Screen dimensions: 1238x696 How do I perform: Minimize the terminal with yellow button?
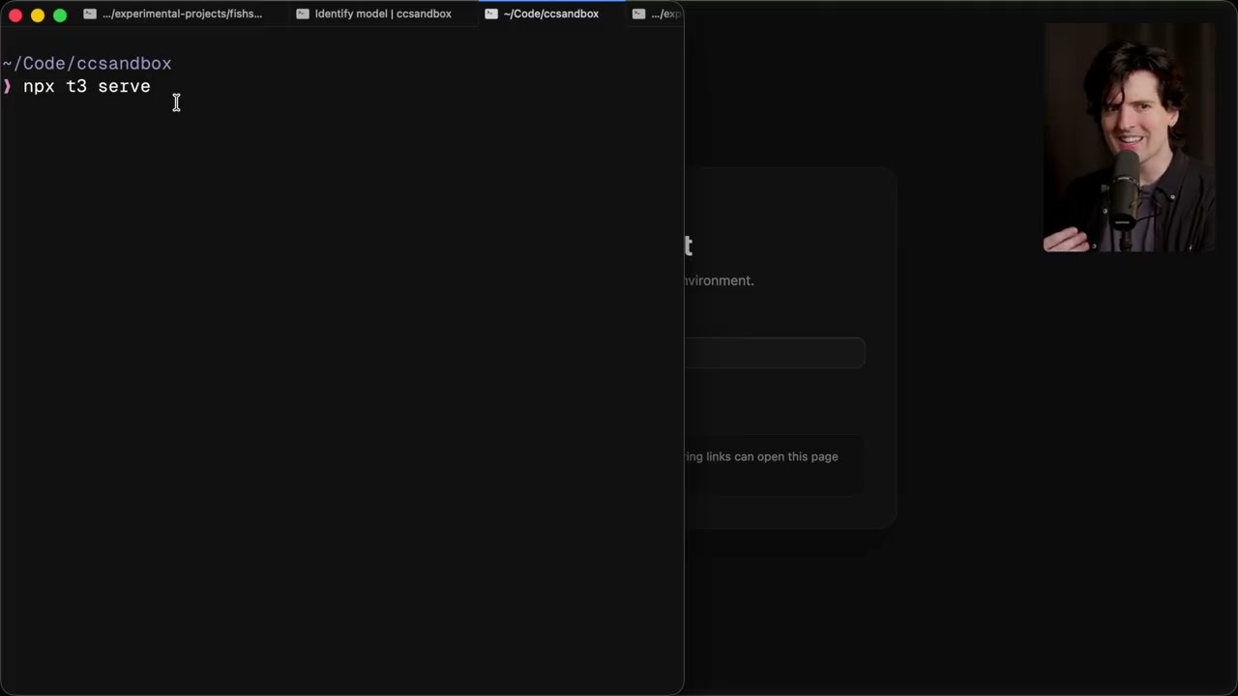pyautogui.click(x=38, y=14)
